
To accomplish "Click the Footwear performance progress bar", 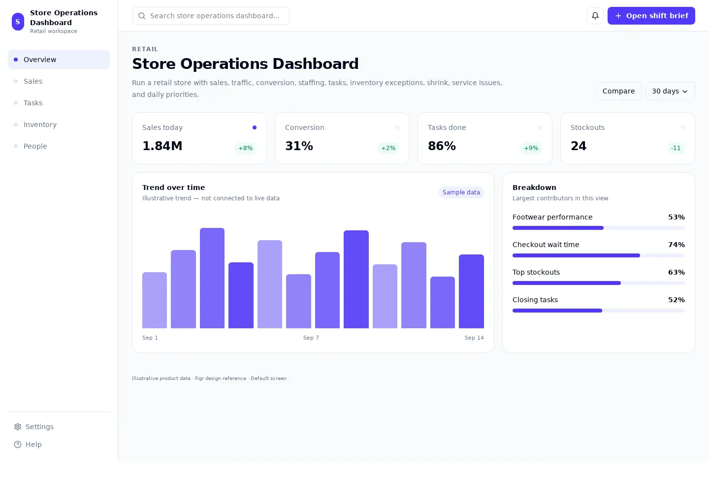I will [x=599, y=228].
